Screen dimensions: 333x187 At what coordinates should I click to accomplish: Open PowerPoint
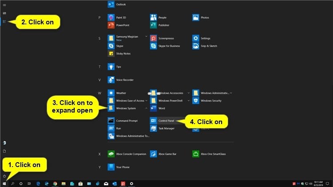pyautogui.click(x=119, y=25)
